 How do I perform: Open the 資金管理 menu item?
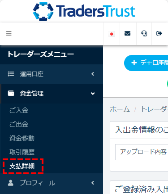click(52, 94)
